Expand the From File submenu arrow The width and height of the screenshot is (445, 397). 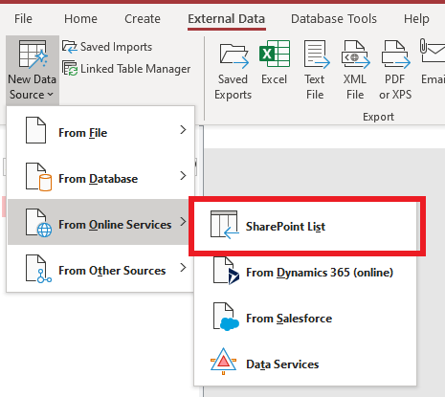pyautogui.click(x=183, y=130)
